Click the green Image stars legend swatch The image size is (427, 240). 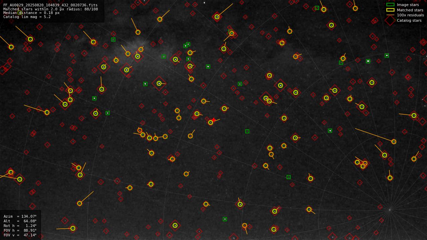390,5
